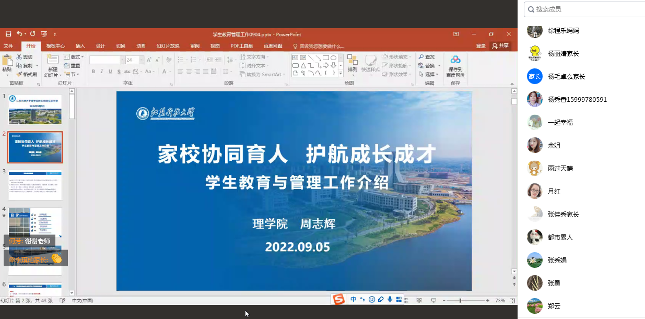The image size is (645, 319).
Task: Select the oval shape in shapes gallery
Action: point(333,57)
